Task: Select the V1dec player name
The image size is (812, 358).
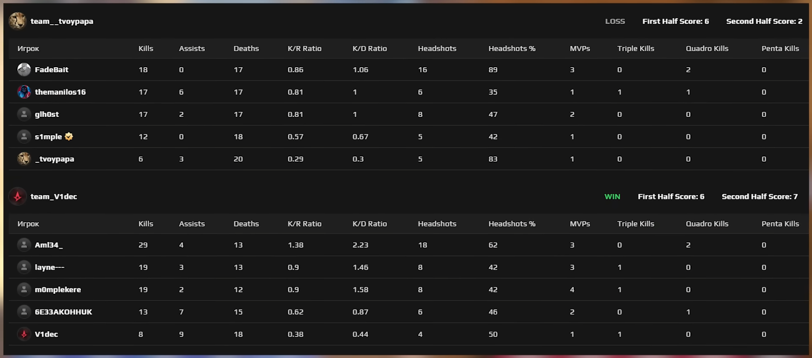Action: pos(46,334)
